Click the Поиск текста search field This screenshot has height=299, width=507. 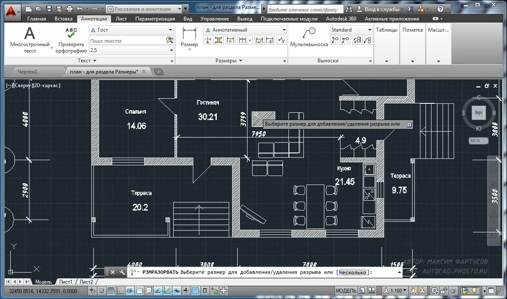(x=127, y=41)
